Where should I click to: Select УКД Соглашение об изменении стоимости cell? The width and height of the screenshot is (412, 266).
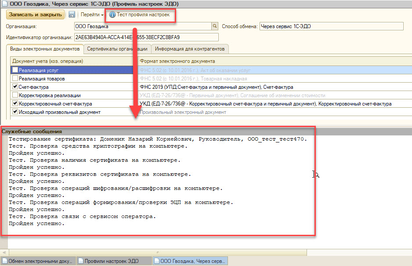tap(275, 95)
